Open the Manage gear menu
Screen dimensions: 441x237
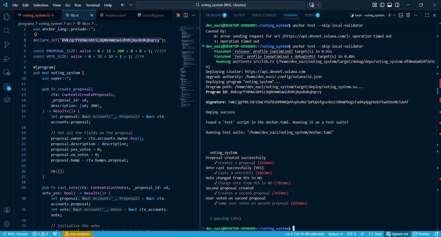coord(6,224)
